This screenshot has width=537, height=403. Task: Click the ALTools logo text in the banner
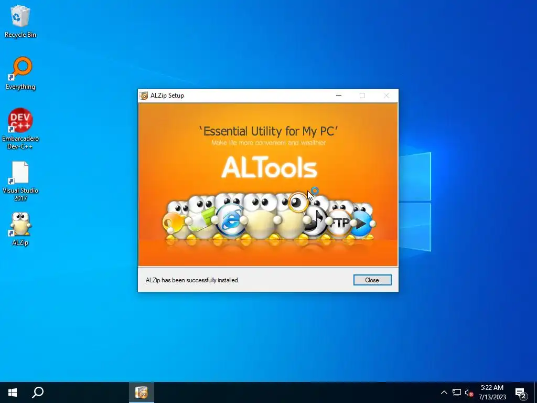click(x=269, y=167)
